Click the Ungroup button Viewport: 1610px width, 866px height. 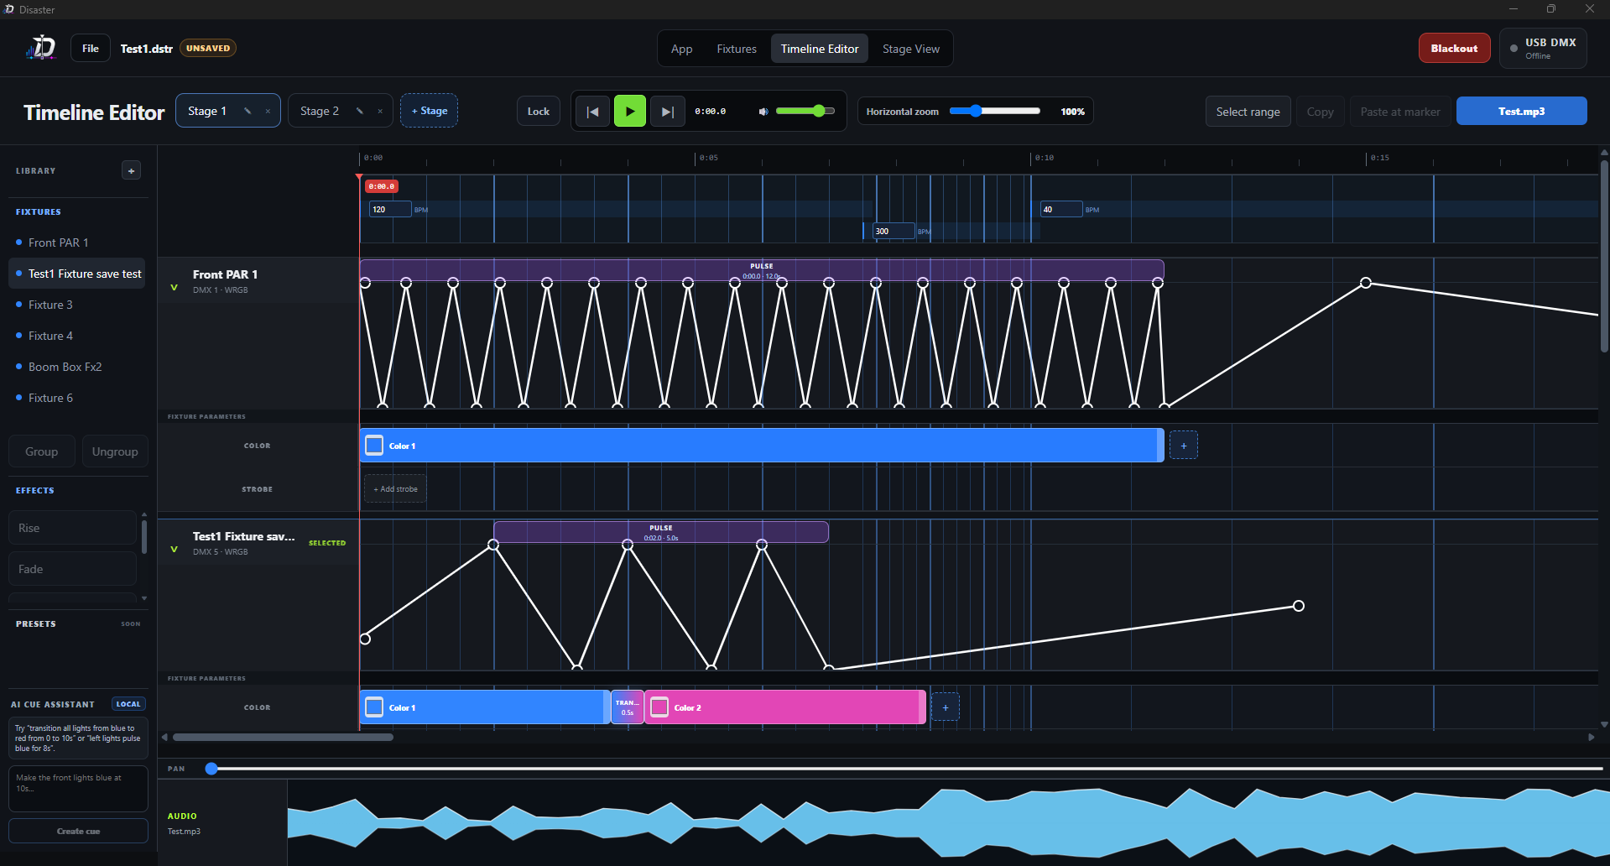click(115, 451)
